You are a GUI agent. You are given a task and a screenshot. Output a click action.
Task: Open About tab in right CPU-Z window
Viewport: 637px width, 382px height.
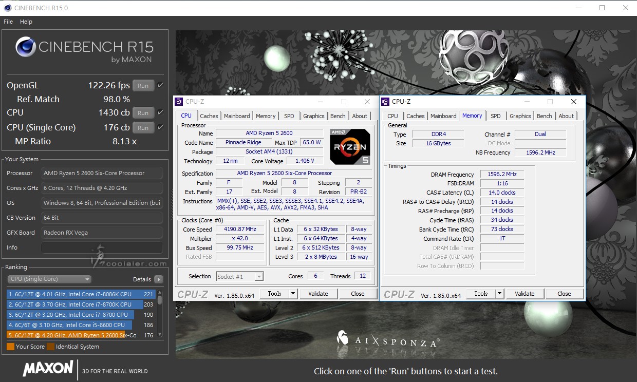(566, 116)
